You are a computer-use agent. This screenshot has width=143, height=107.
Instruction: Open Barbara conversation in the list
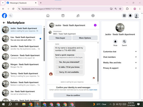pyautogui.click(x=22, y=84)
